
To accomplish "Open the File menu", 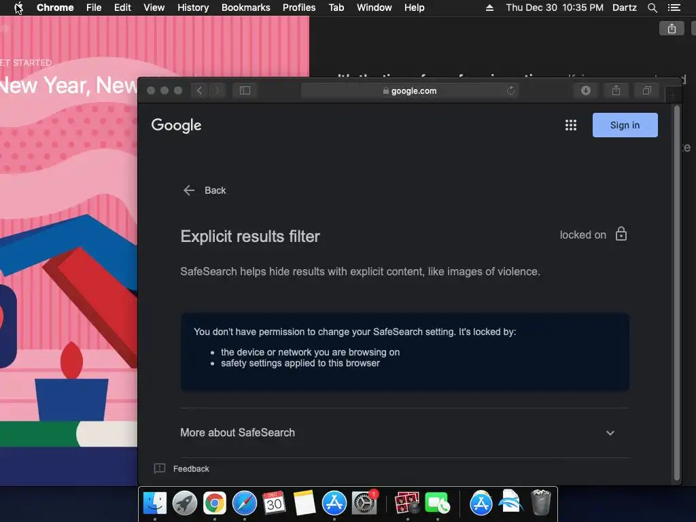I will coord(94,7).
